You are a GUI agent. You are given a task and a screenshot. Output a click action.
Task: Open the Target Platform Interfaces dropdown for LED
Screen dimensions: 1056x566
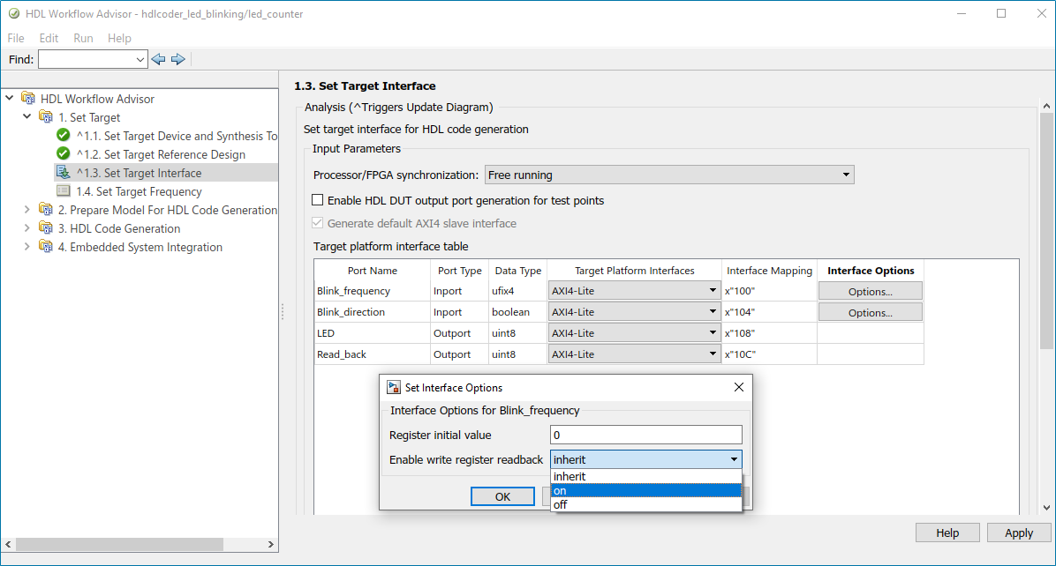(x=712, y=332)
